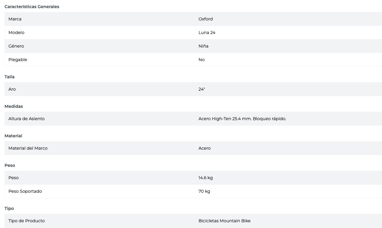Click the Niña gender value
This screenshot has width=382, height=228.
point(203,46)
